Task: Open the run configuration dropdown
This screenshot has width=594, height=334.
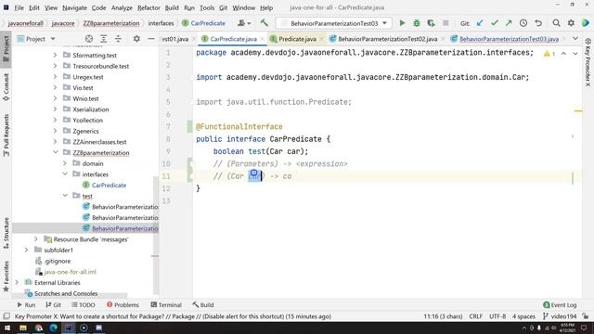Action: [384, 23]
